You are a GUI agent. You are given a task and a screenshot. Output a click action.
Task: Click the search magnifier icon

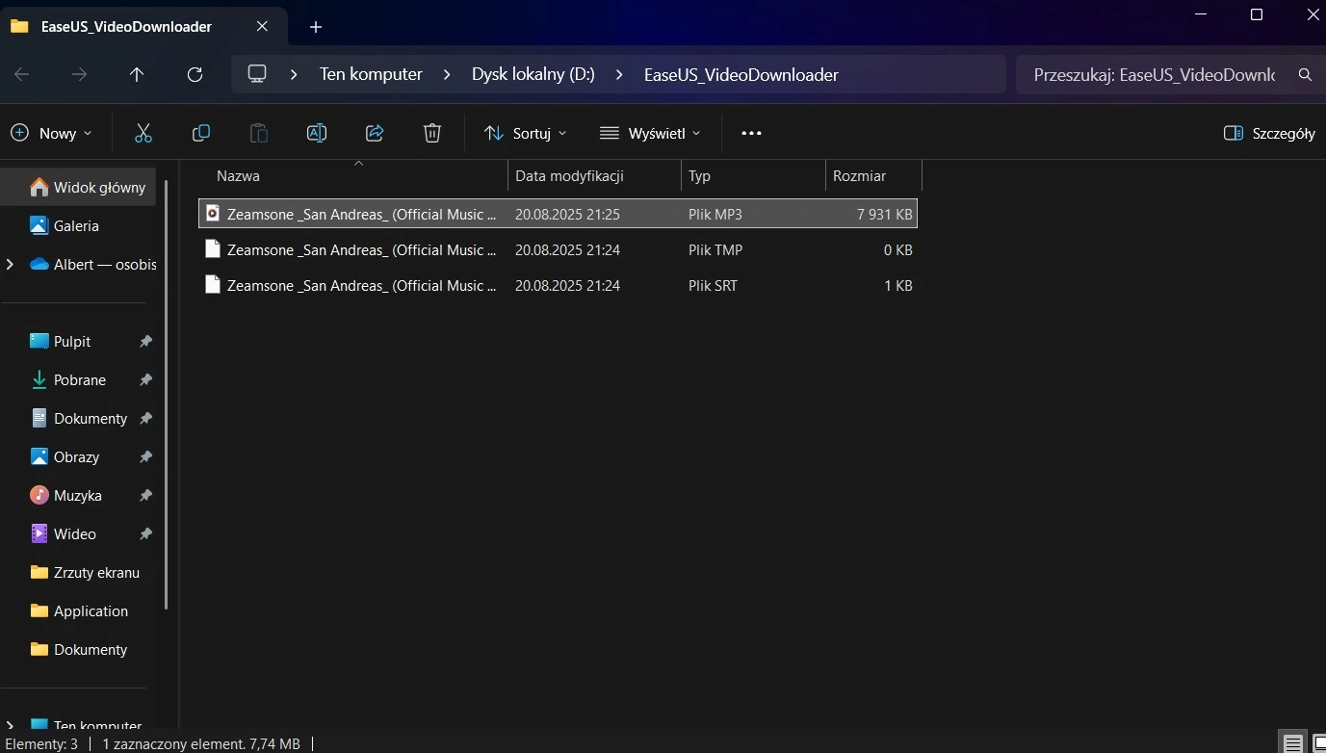[1305, 74]
